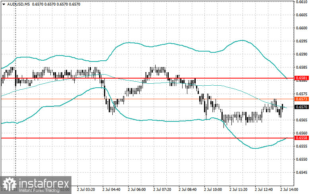Click the 0.6600 price axis value
310x194 pixels.
click(x=302, y=28)
